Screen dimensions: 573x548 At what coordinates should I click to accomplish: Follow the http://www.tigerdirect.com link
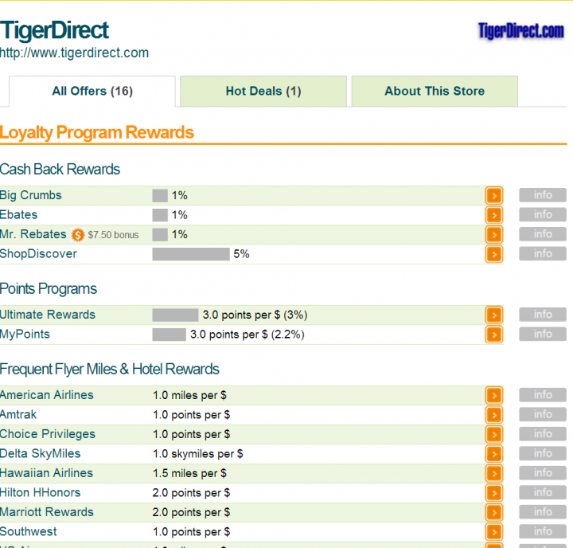tap(74, 53)
